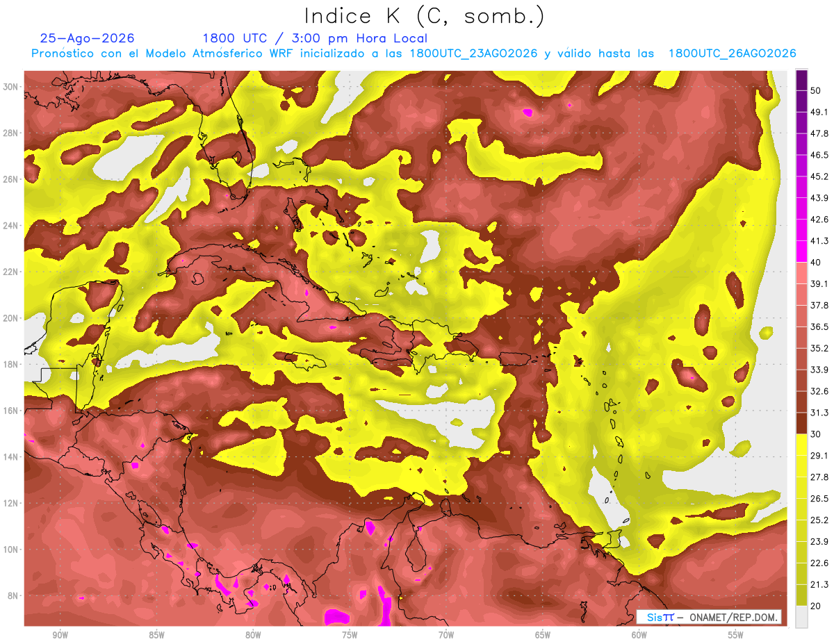Click the '55W' longitude label
This screenshot has height=644, width=834.
click(736, 636)
